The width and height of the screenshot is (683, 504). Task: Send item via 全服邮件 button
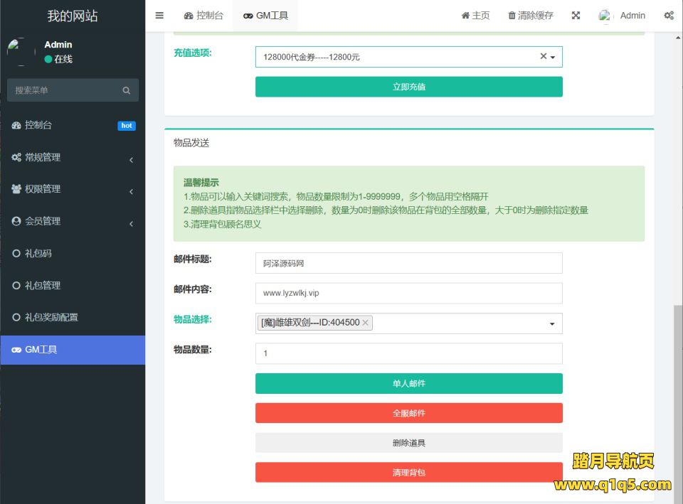coord(408,413)
